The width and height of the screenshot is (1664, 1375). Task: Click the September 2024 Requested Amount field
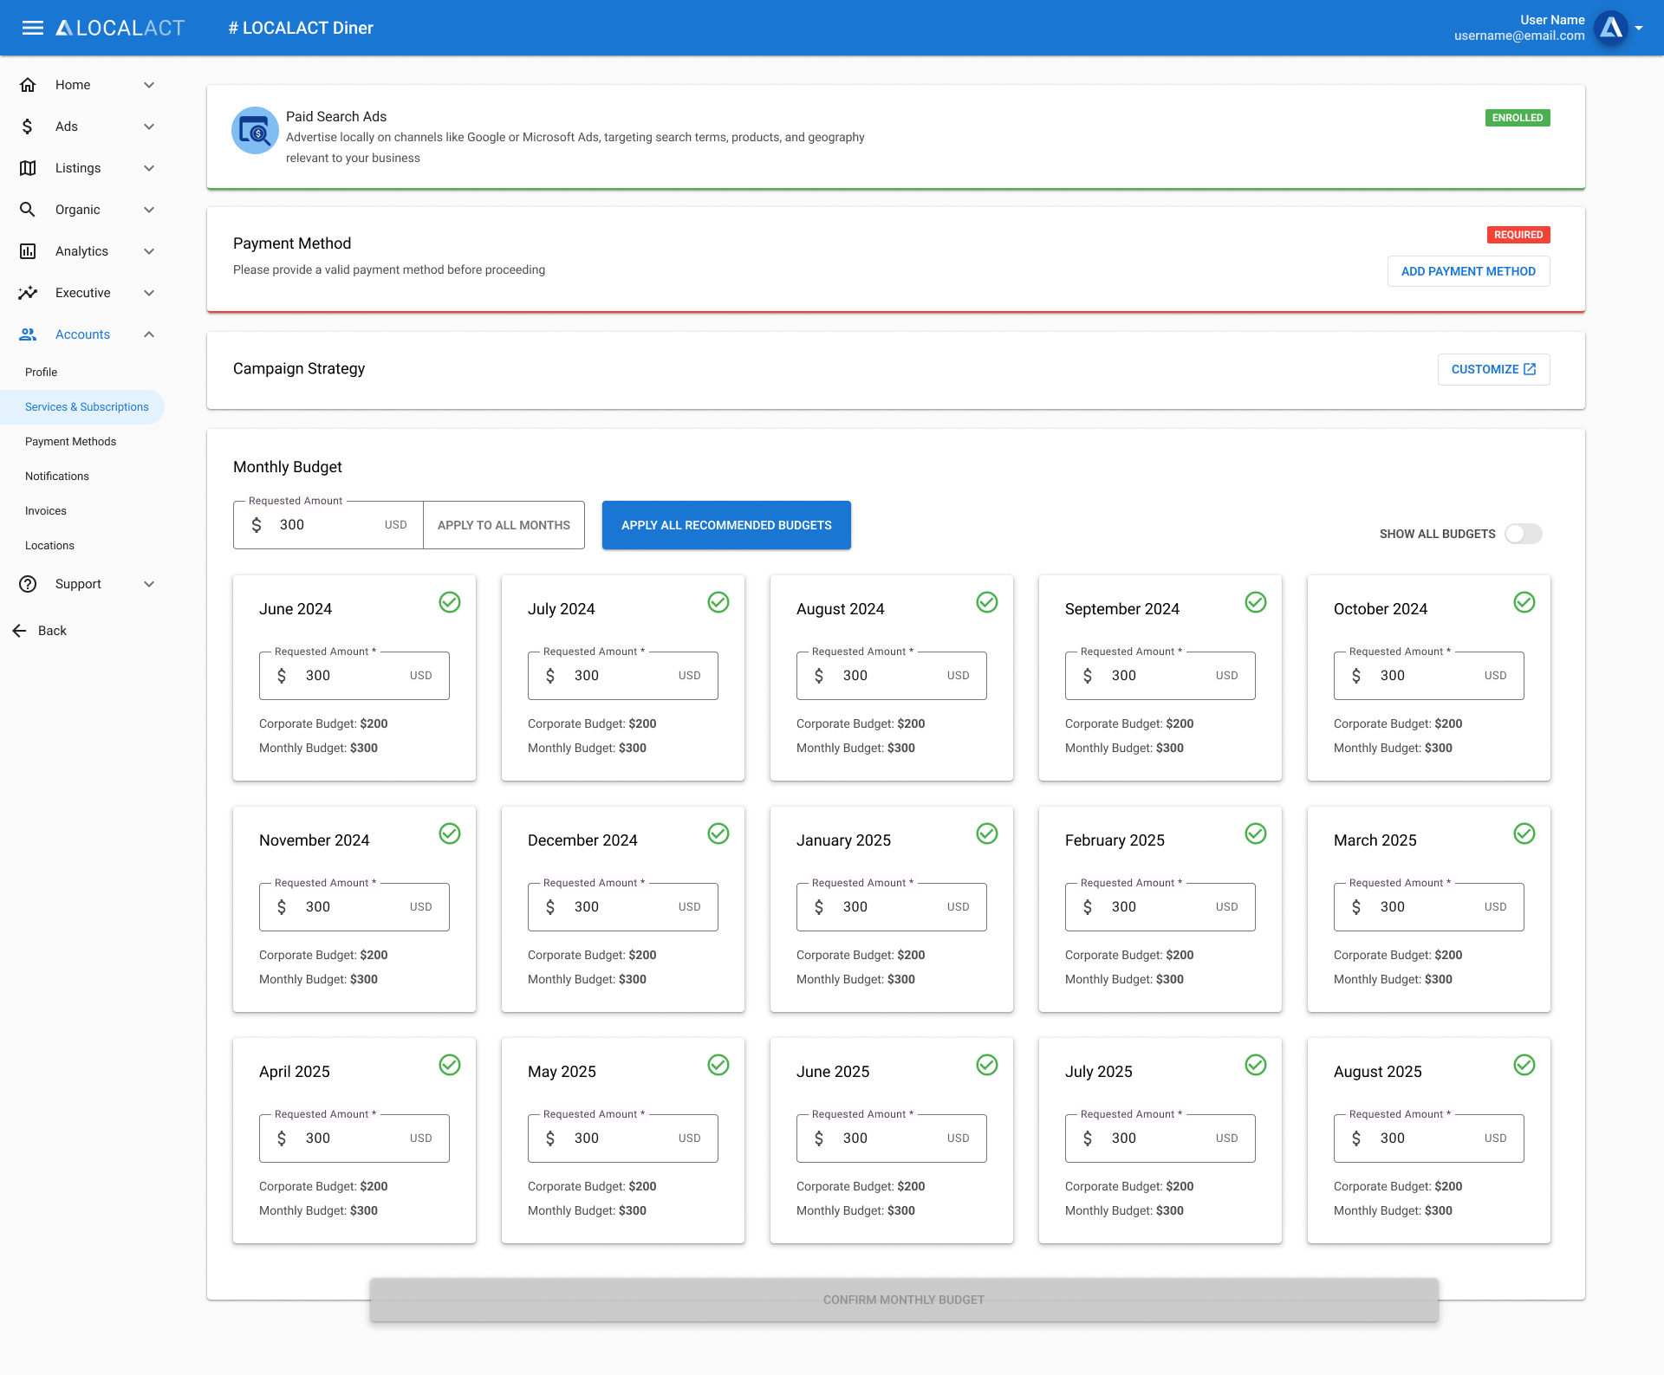point(1160,676)
